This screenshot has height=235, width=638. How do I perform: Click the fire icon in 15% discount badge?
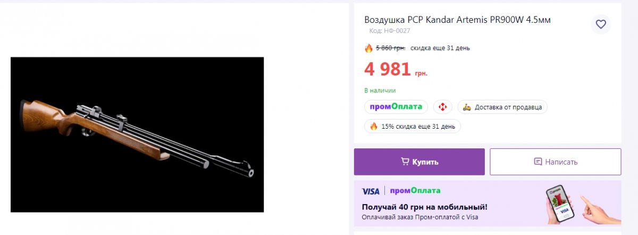pos(373,127)
